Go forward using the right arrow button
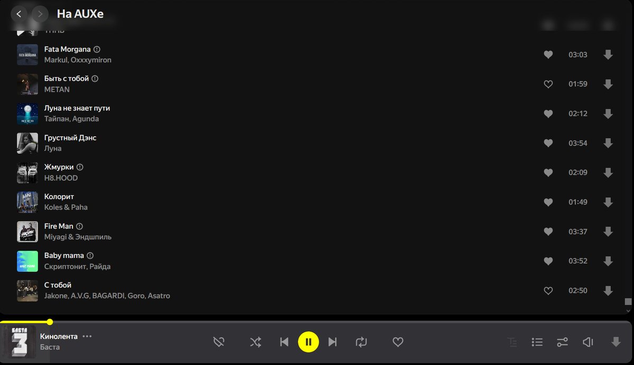The image size is (634, 365). 40,14
